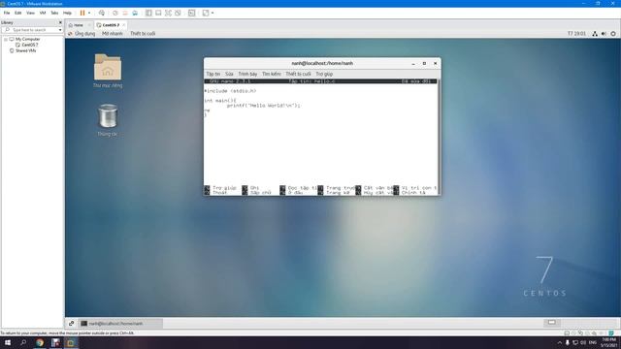621x349 pixels.
Task: Open the terminal Trình bày menu
Action: [247, 74]
